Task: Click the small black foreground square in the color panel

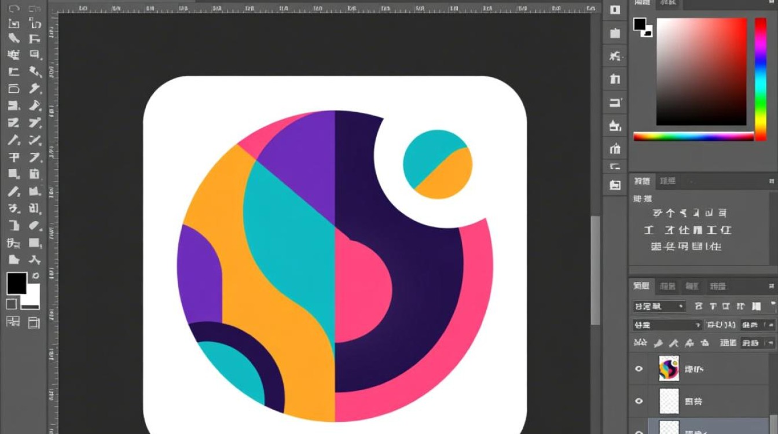Action: click(640, 24)
